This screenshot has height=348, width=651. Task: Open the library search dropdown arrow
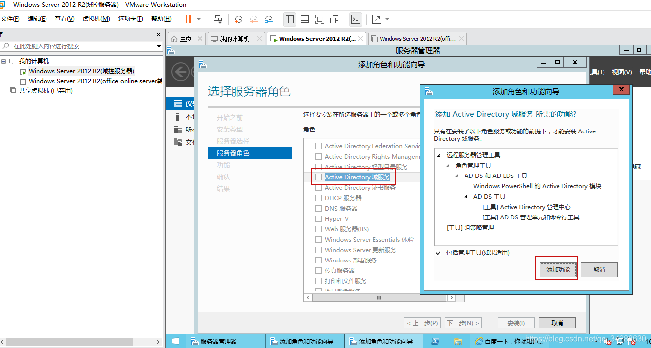[x=159, y=46]
